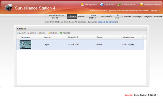Click the Synology brand text in footer
163x103 pixels.
tap(129, 95)
